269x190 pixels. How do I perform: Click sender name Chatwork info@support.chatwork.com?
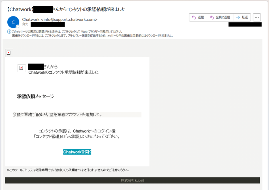point(59,20)
